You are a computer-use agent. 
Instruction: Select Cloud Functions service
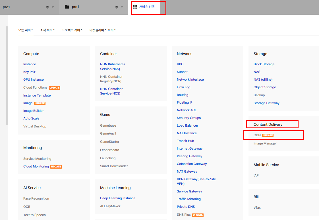pos(35,87)
